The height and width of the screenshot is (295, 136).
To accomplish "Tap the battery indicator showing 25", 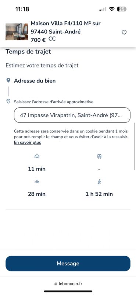I will click(x=122, y=9).
